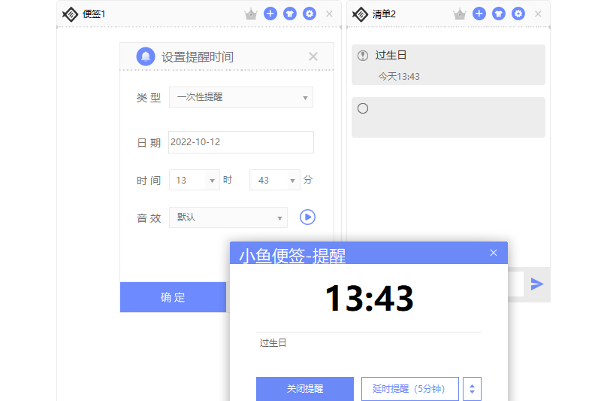
Task: Adjust the delay duration stepper arrows
Action: click(473, 389)
